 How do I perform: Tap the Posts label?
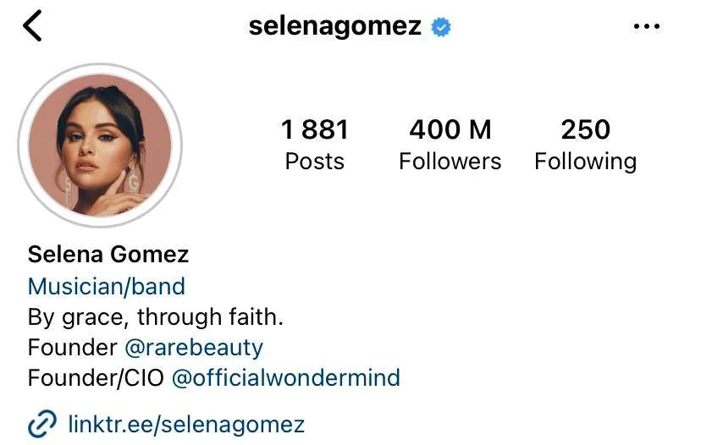click(315, 162)
